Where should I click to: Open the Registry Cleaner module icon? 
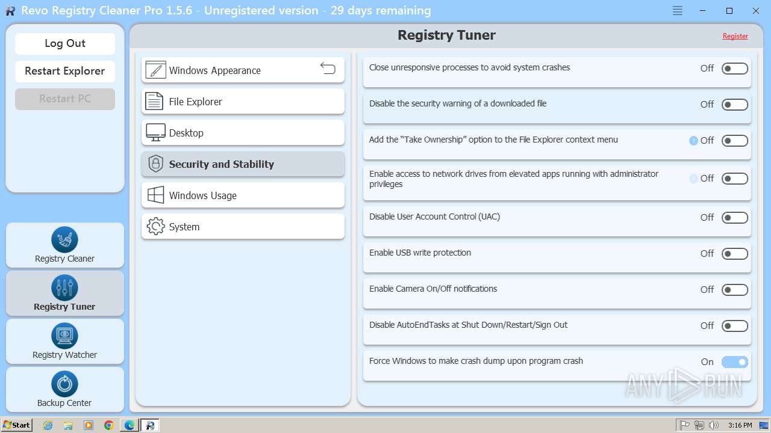click(64, 239)
